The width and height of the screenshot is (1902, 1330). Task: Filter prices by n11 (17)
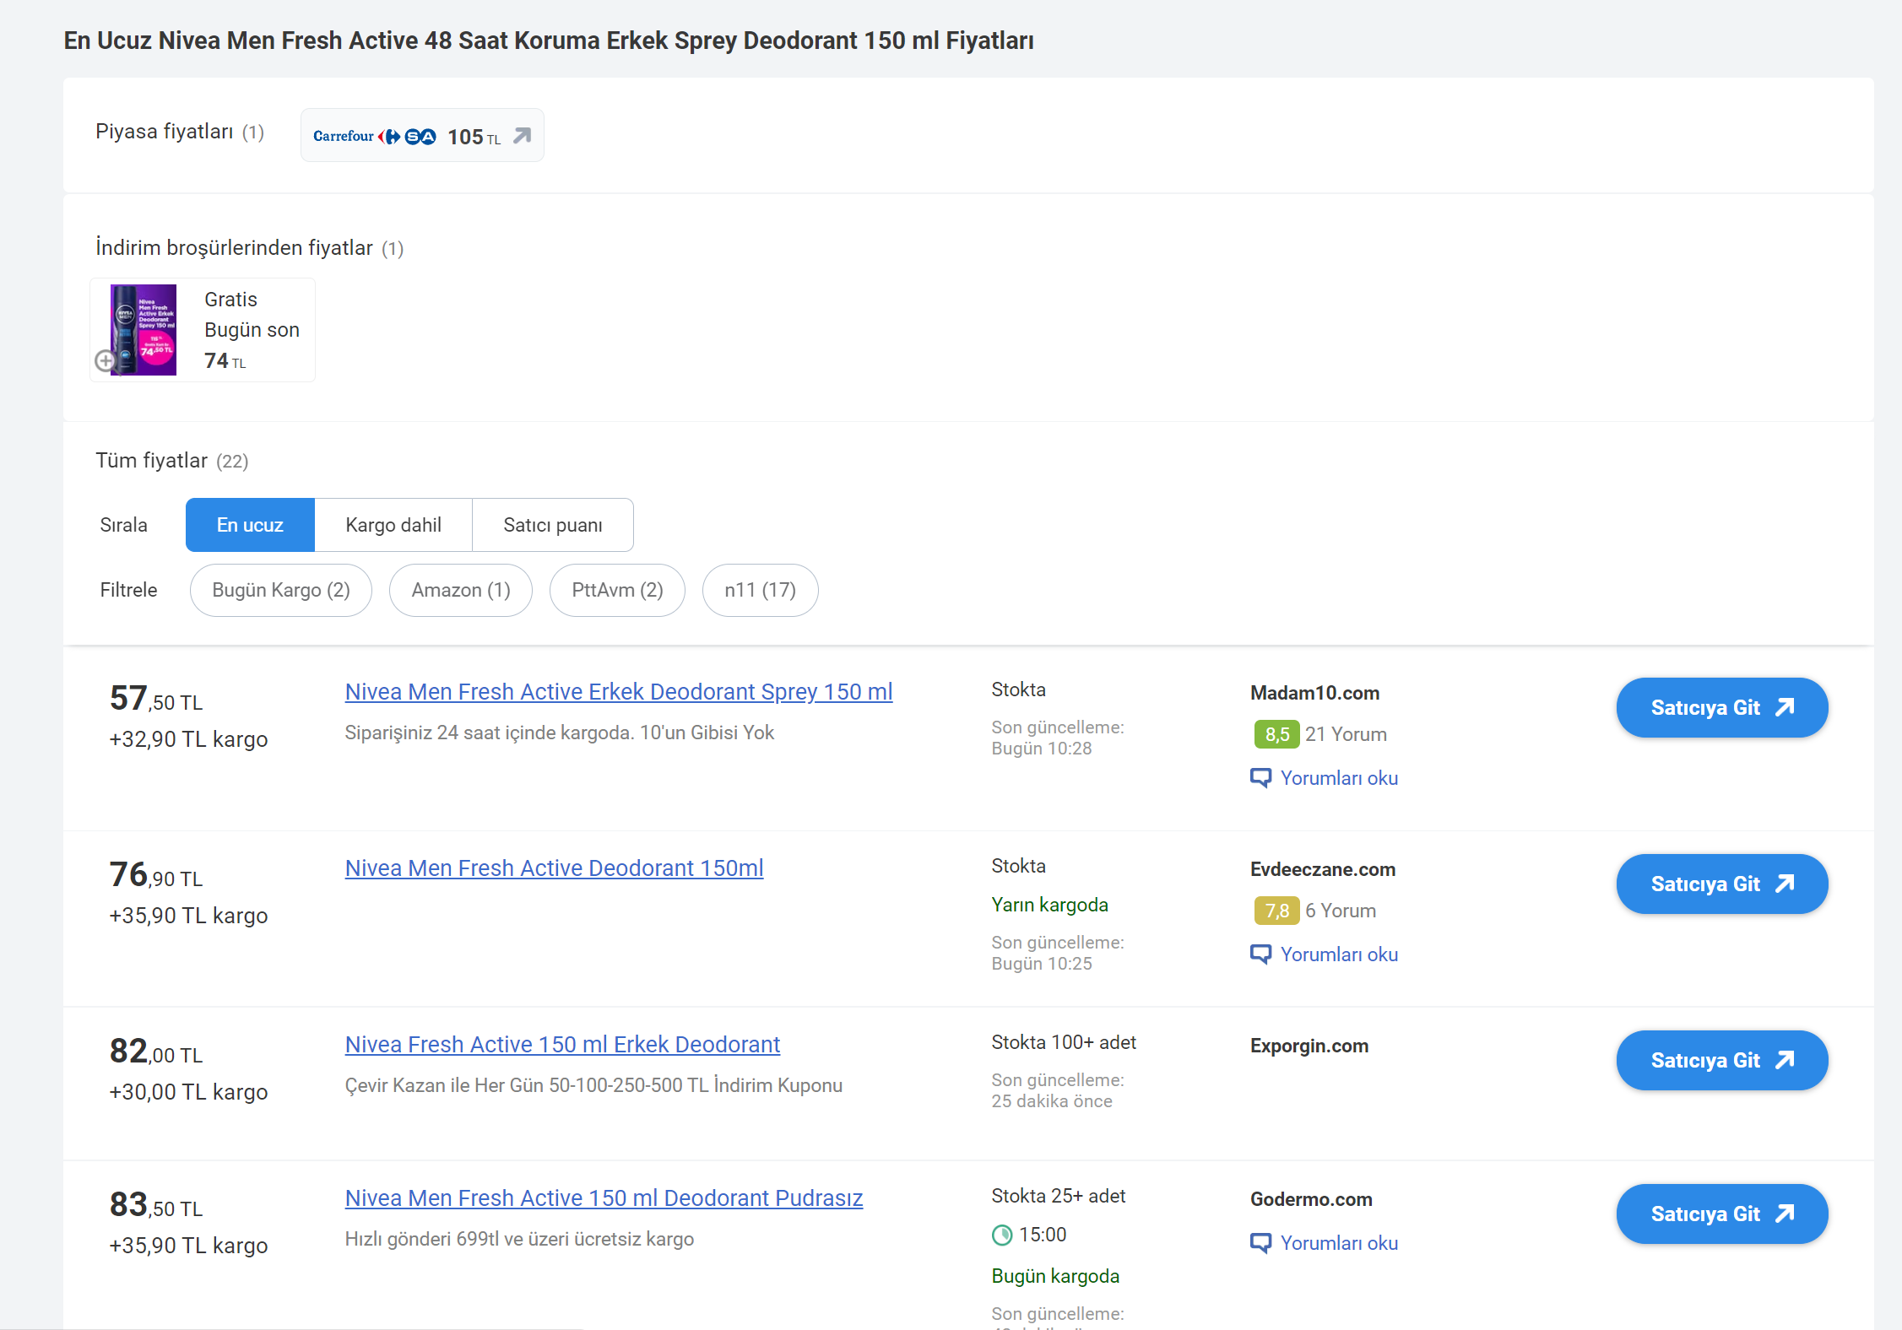point(760,590)
